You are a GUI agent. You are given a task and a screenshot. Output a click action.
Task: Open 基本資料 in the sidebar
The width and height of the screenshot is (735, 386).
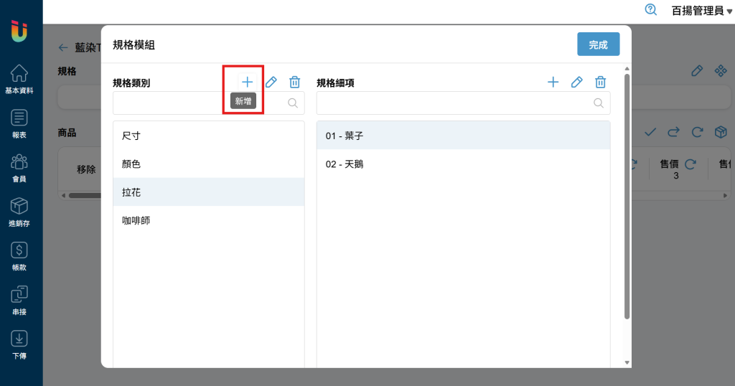point(20,79)
